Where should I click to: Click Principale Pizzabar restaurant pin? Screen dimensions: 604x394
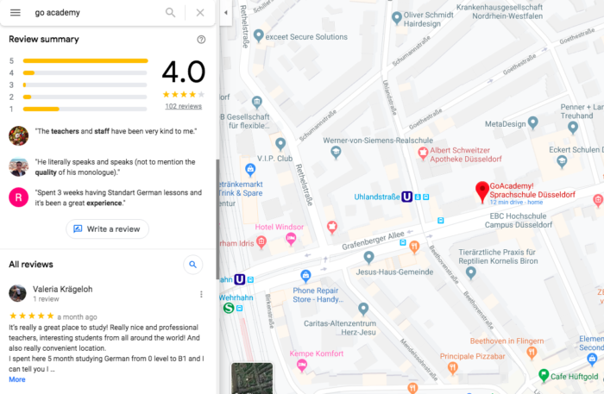453,369
